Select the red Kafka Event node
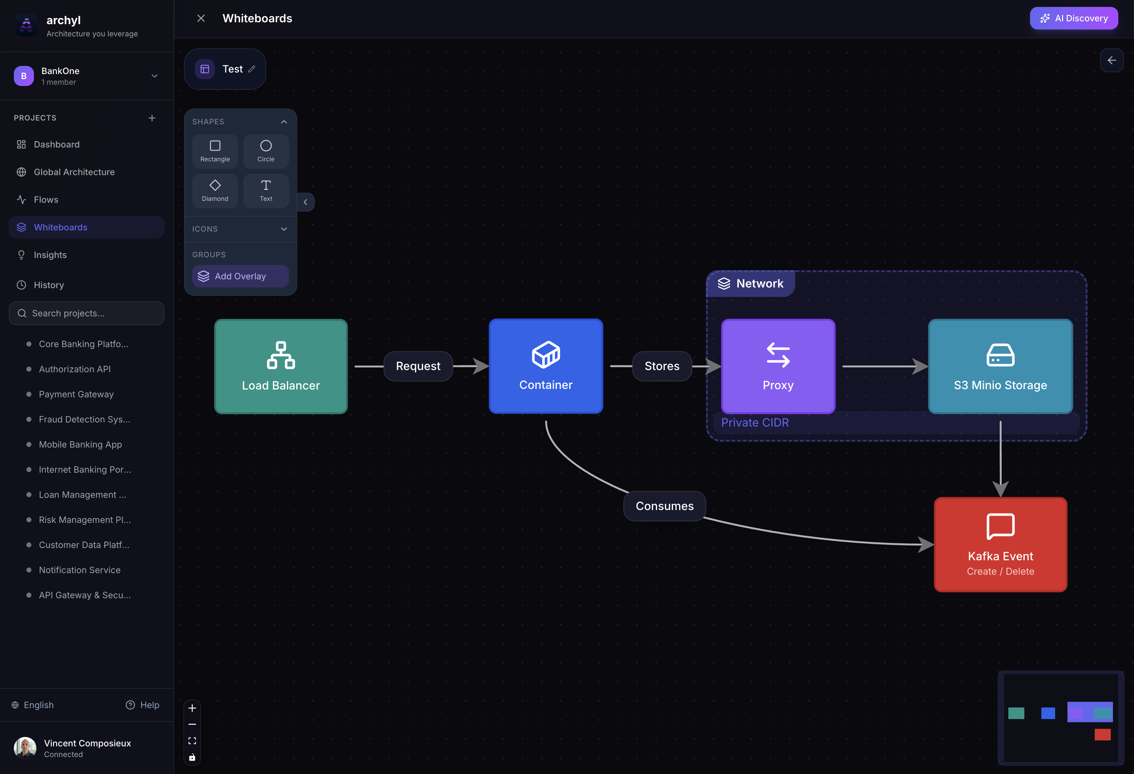 point(1000,545)
